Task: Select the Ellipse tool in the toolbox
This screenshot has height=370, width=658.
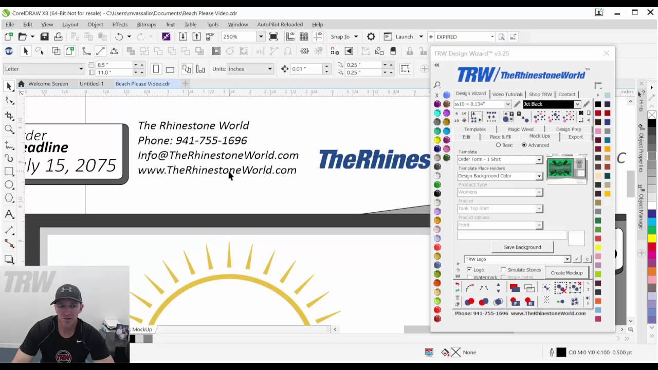Action: [x=9, y=185]
